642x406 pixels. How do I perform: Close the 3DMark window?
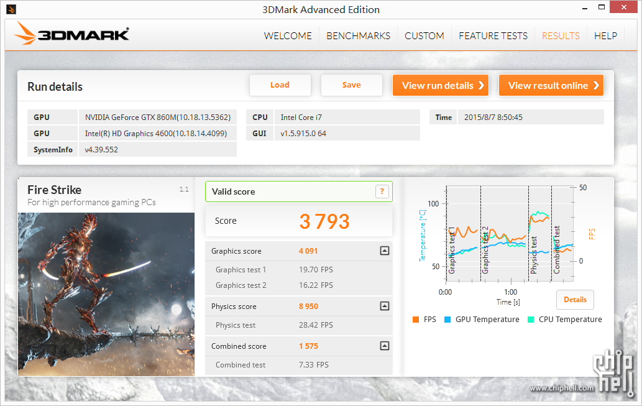pyautogui.click(x=623, y=7)
